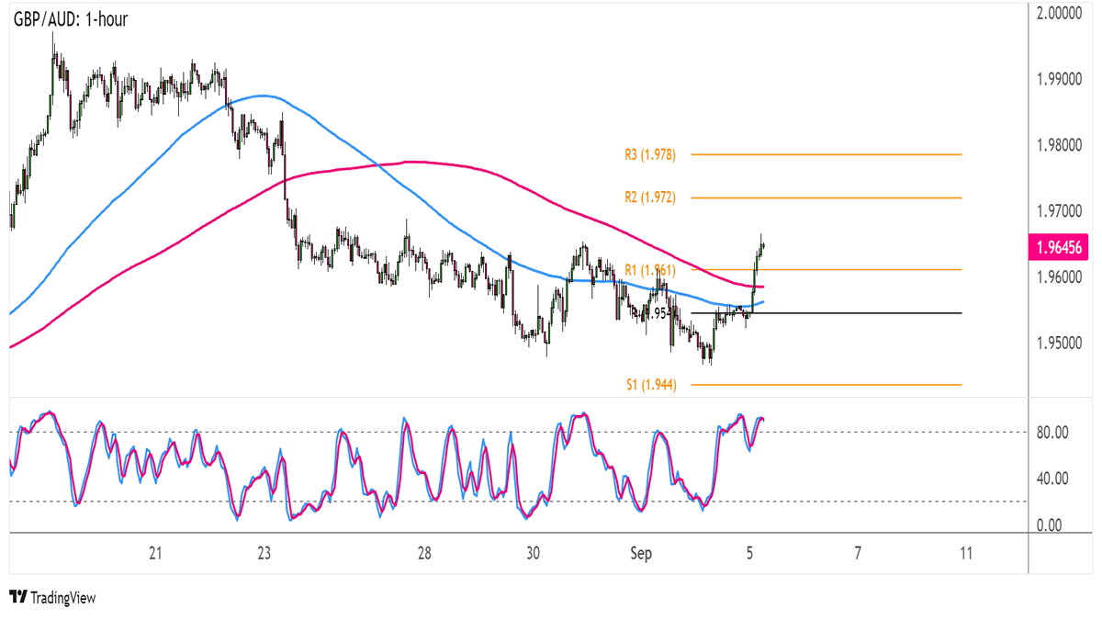The height and width of the screenshot is (620, 1102).
Task: Select date 28 on the time axis
Action: point(424,554)
